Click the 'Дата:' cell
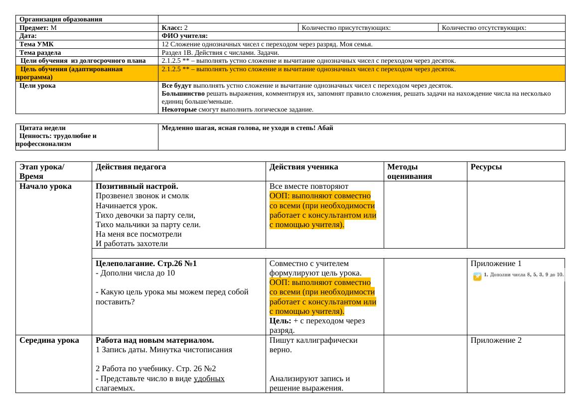The image size is (583, 412). (x=28, y=36)
